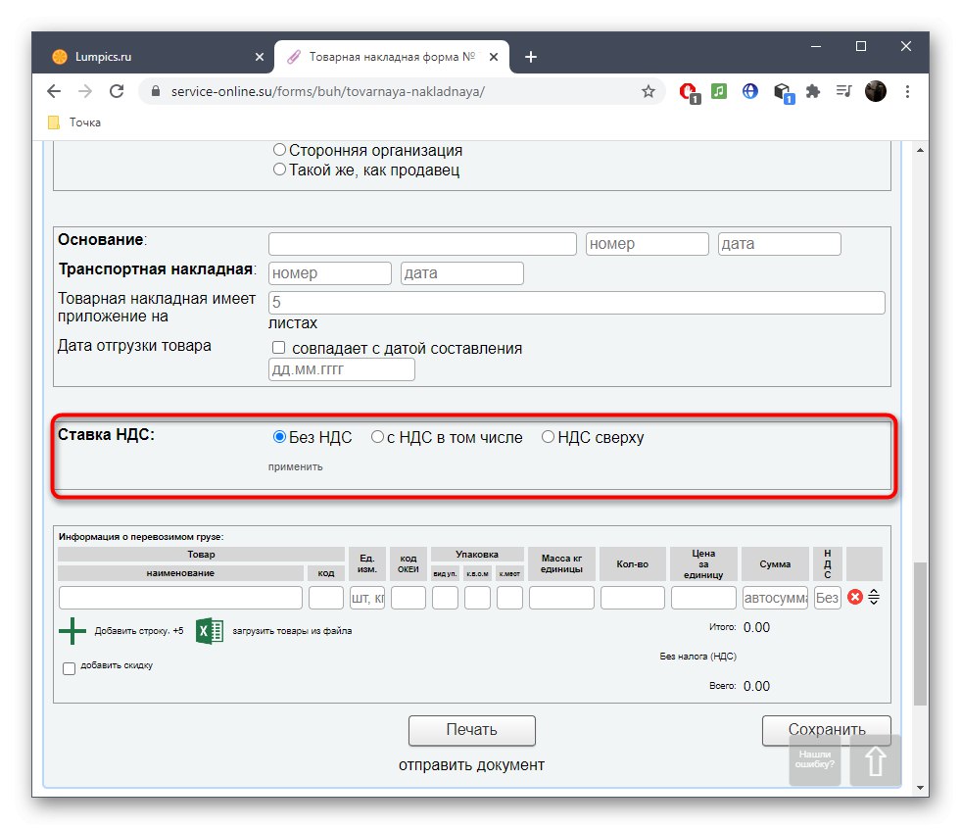
Task: Open the green music note extension
Action: 718,91
